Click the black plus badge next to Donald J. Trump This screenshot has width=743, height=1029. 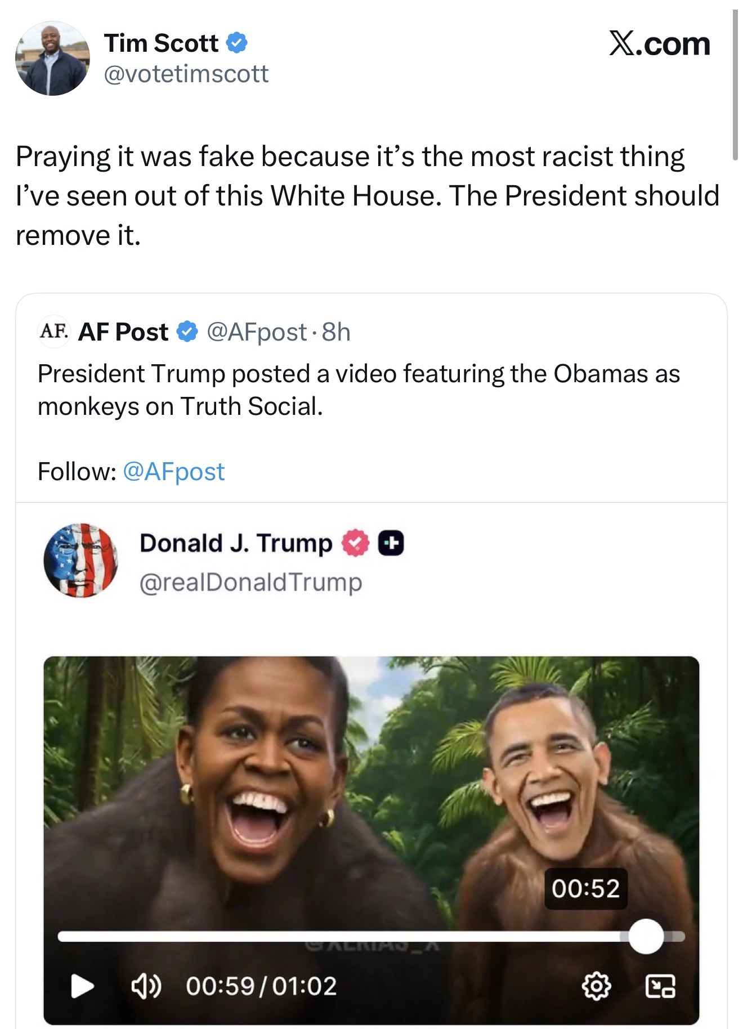point(391,543)
